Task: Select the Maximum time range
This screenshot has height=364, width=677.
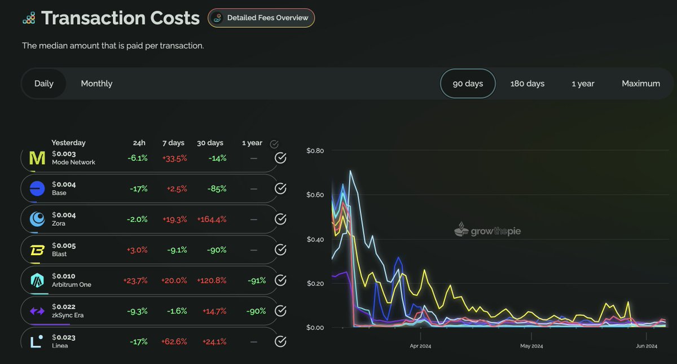Action: pyautogui.click(x=641, y=83)
